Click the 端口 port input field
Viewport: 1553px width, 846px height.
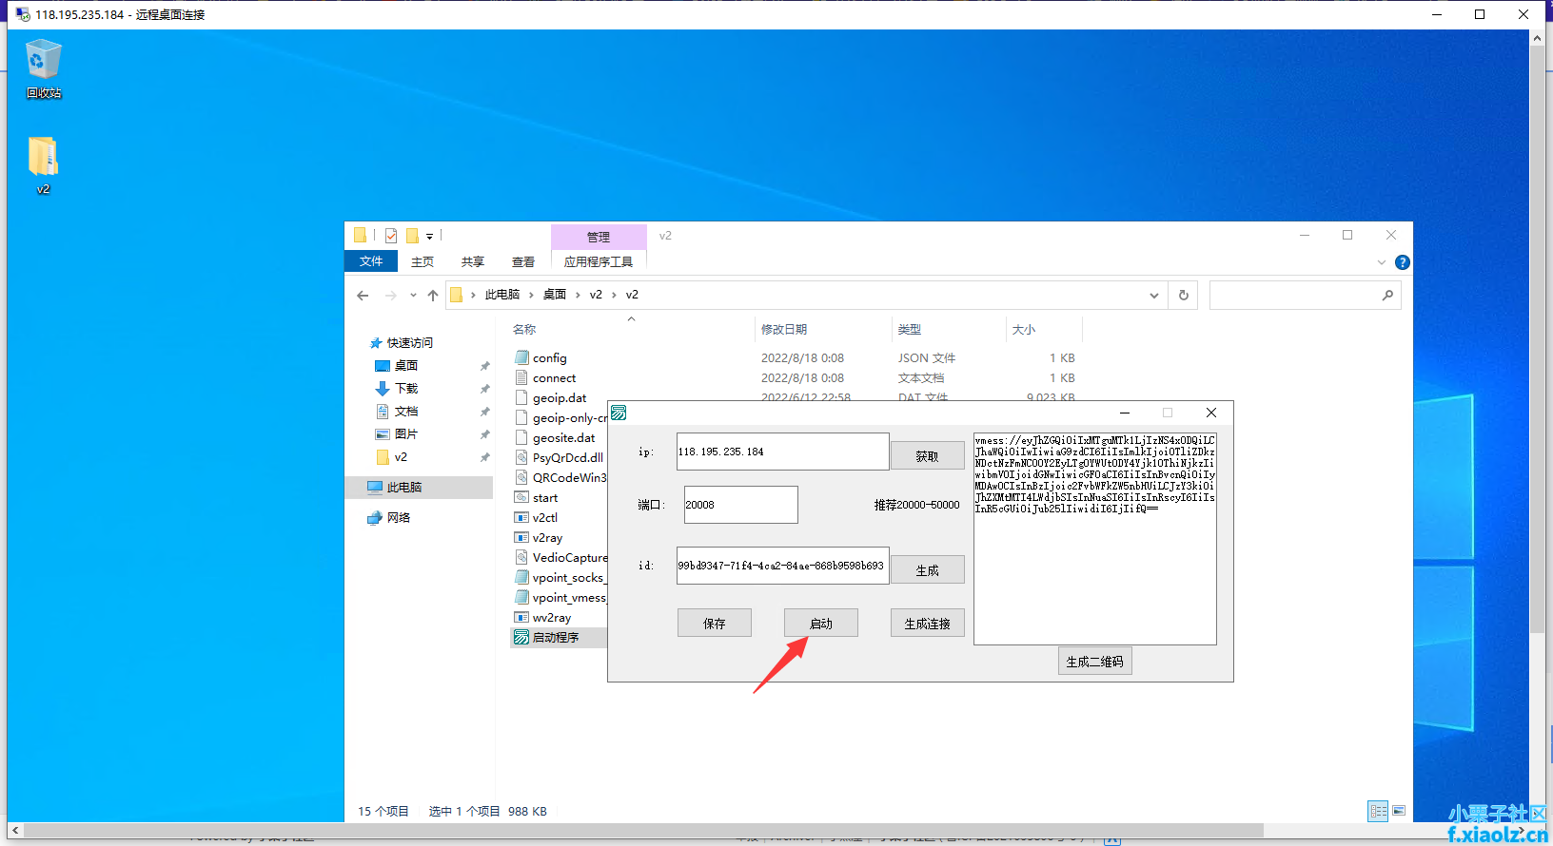pos(740,505)
